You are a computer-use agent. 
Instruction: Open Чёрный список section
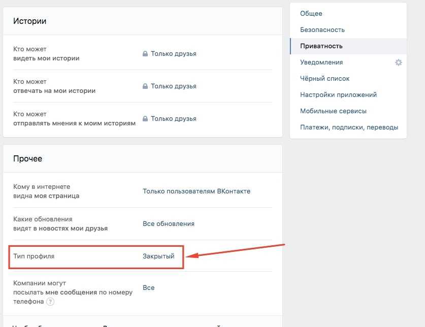coord(324,79)
